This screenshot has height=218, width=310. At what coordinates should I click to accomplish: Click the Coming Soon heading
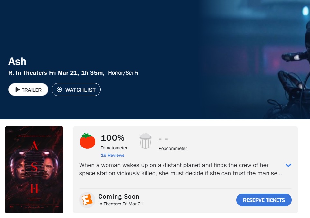(119, 196)
